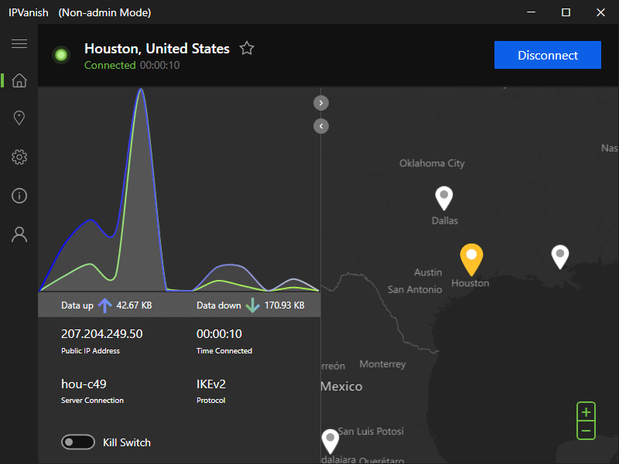Favorite Houston with the star icon
The image size is (619, 464).
tap(247, 48)
